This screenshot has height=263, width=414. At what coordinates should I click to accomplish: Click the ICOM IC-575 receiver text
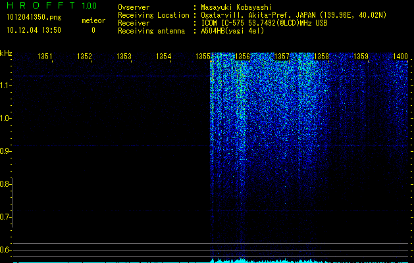click(264, 23)
